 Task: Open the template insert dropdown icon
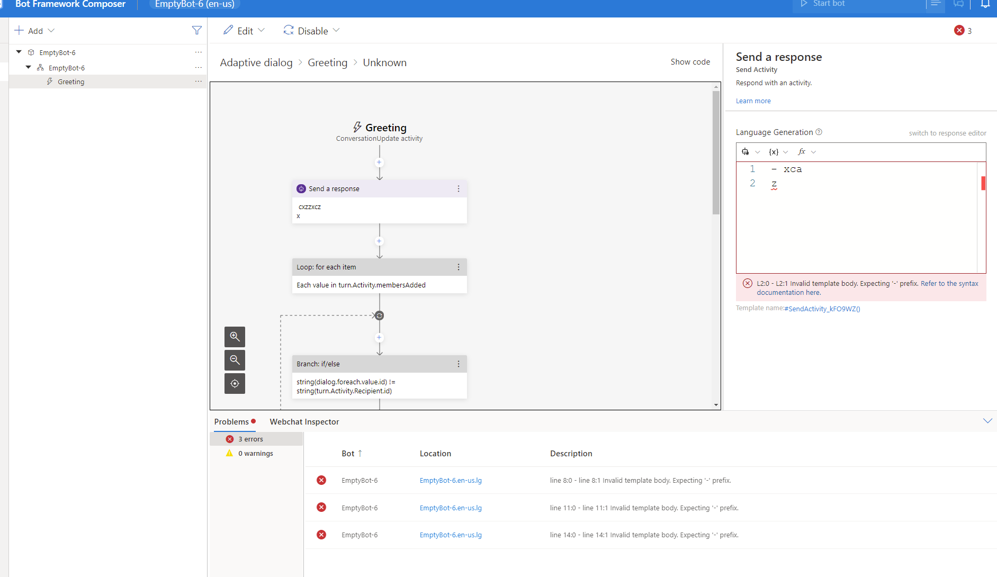tap(750, 152)
